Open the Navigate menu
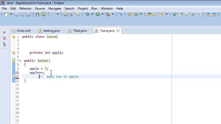The width and height of the screenshot is (221, 124). 55,9
